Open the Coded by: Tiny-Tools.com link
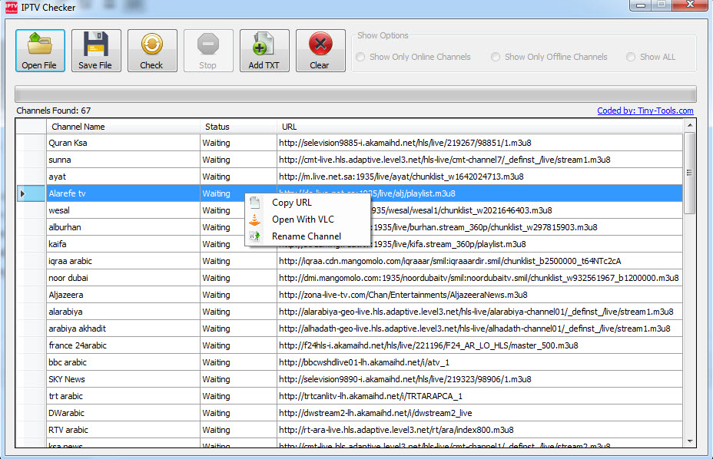 [645, 111]
